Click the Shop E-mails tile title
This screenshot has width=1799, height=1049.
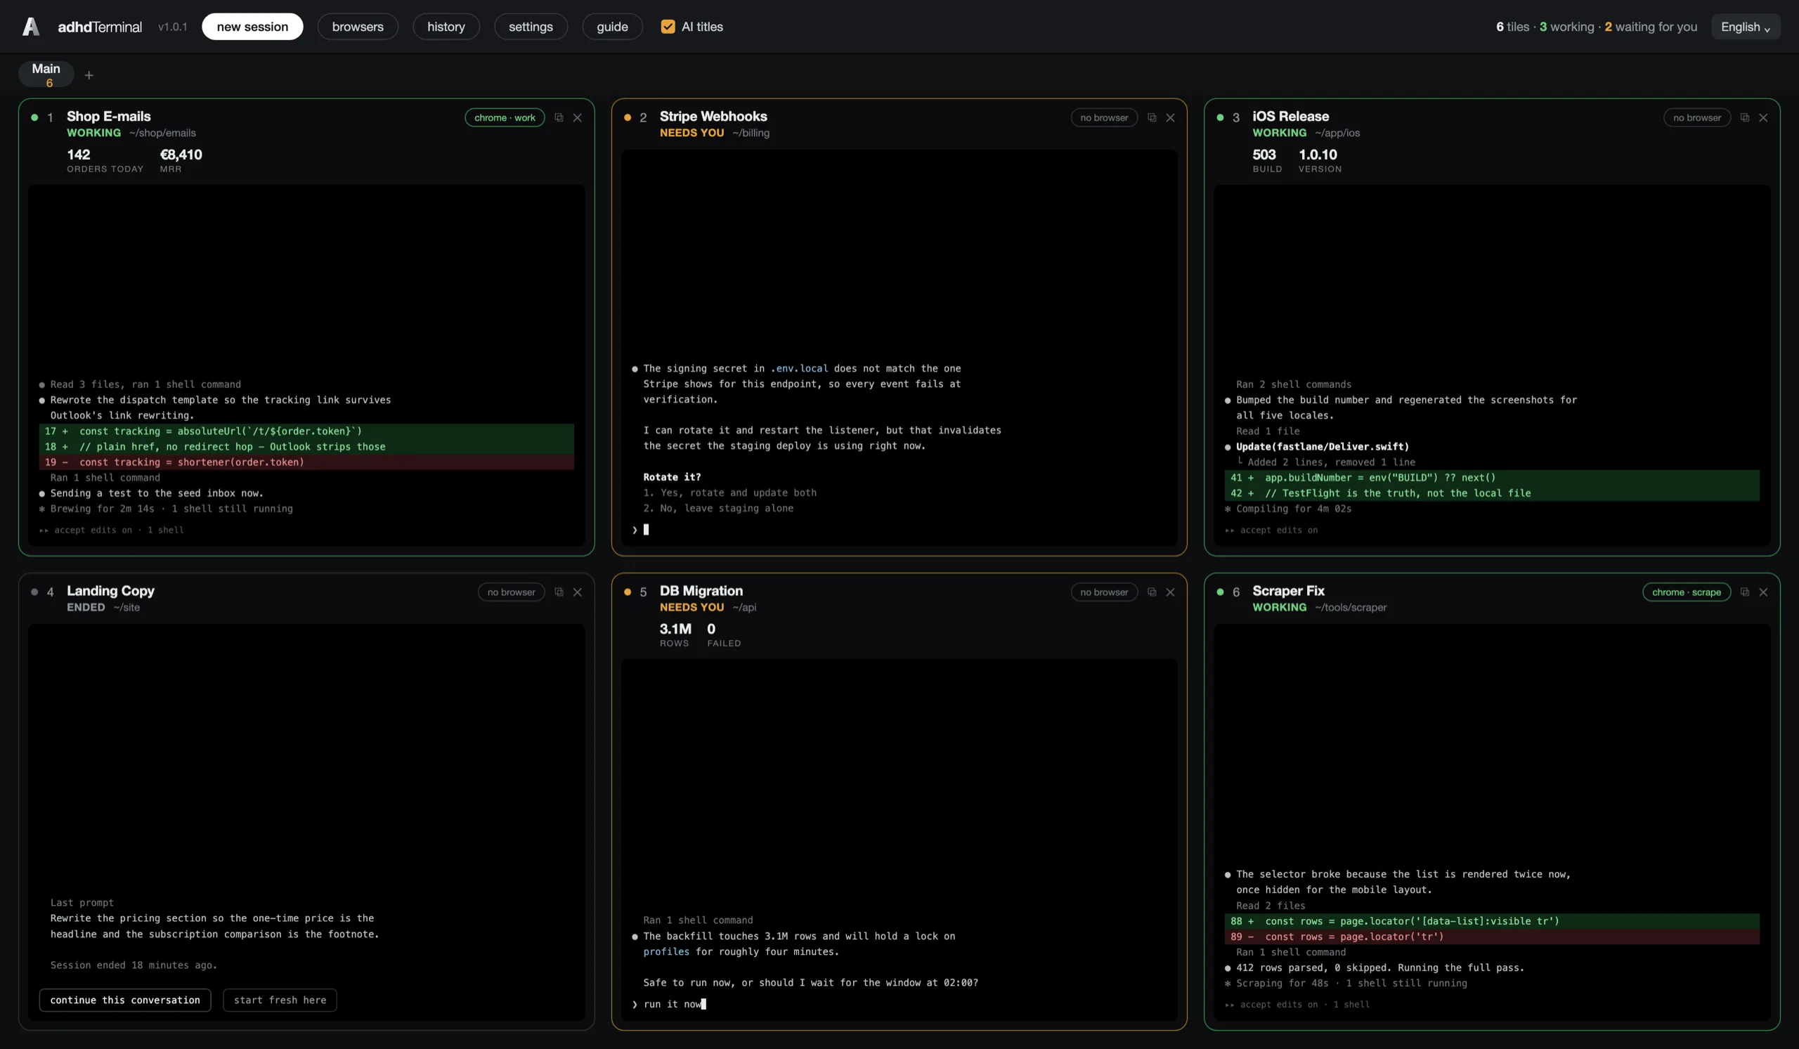click(108, 117)
